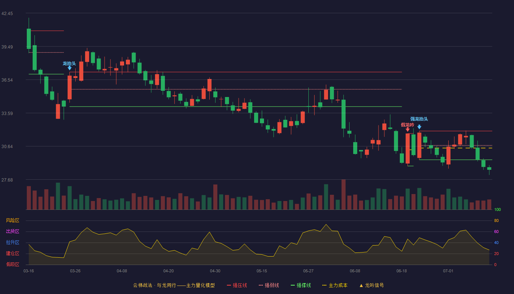
Task: Toggle the 强弱线 legend entry
Action: coord(269,285)
